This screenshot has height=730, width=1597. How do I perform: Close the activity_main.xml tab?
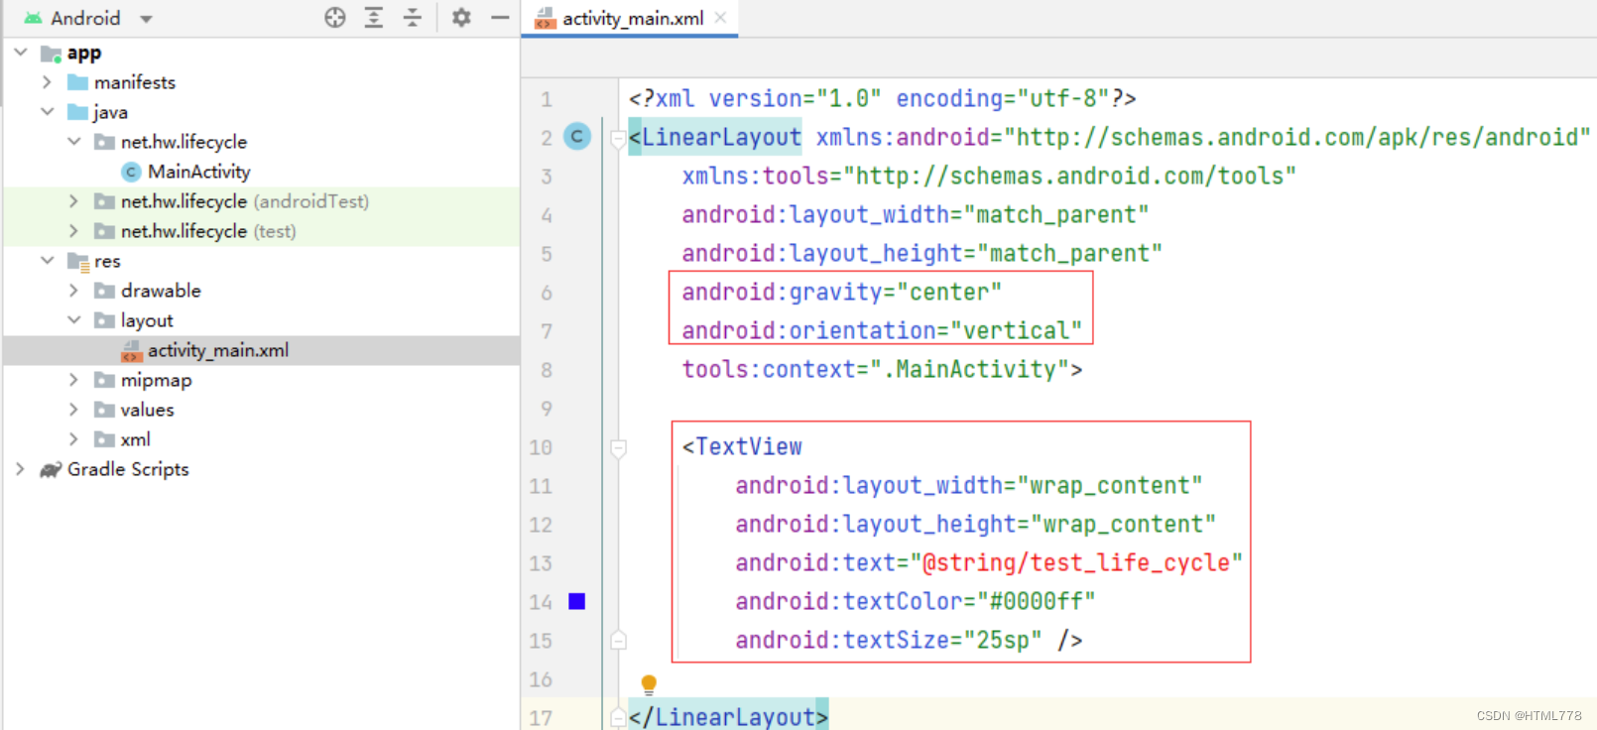click(x=720, y=18)
